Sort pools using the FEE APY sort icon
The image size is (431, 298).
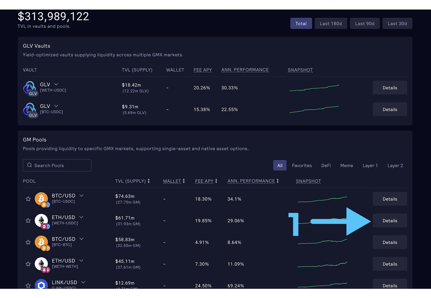(x=216, y=181)
